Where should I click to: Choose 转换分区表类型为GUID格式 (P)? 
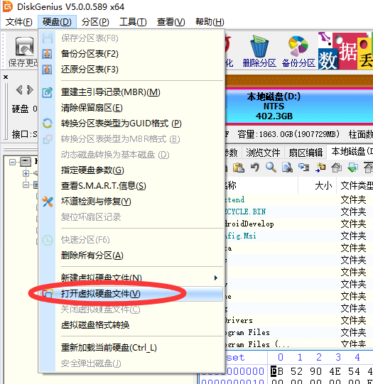pyautogui.click(x=131, y=124)
